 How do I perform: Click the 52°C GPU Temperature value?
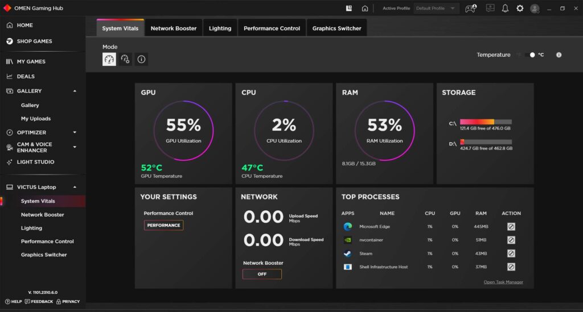[151, 168]
